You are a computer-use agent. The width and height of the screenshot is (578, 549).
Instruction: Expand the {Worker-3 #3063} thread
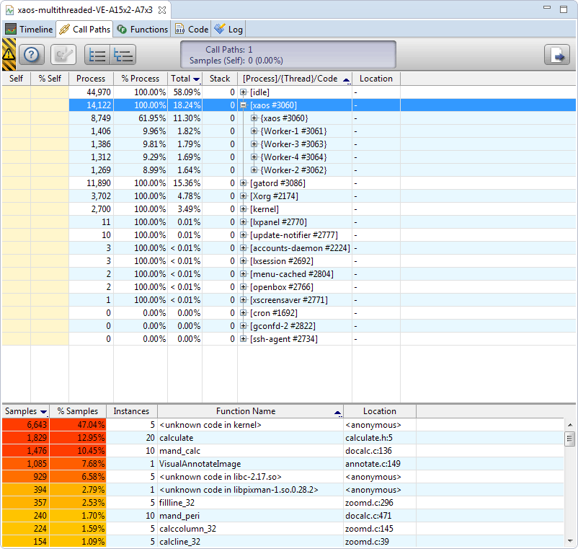254,144
